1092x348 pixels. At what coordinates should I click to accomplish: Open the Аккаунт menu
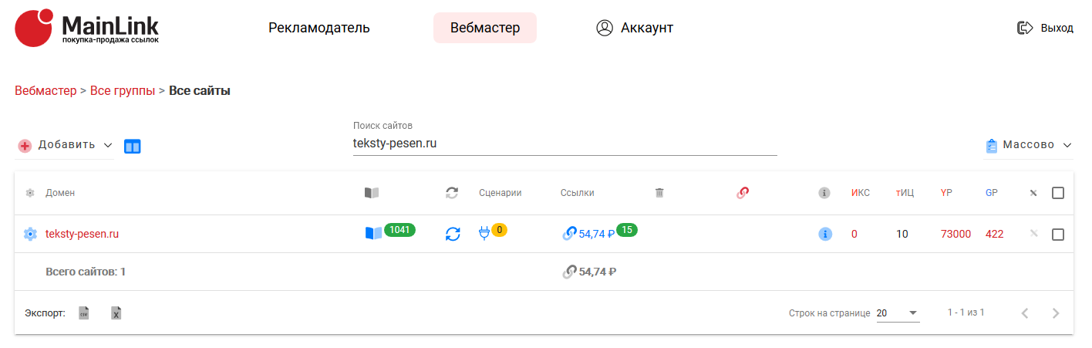click(x=635, y=28)
